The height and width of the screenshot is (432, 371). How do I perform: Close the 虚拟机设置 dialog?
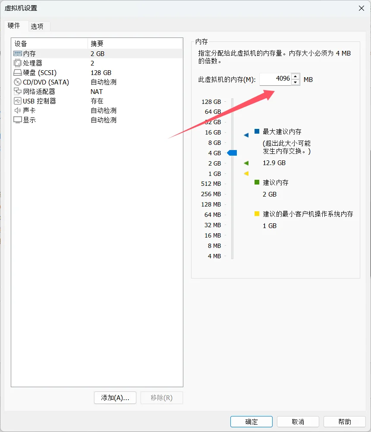click(x=362, y=8)
